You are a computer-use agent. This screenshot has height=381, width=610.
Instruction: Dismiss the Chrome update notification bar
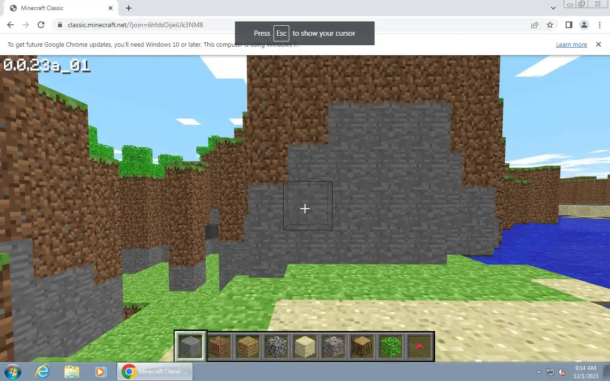(x=598, y=44)
